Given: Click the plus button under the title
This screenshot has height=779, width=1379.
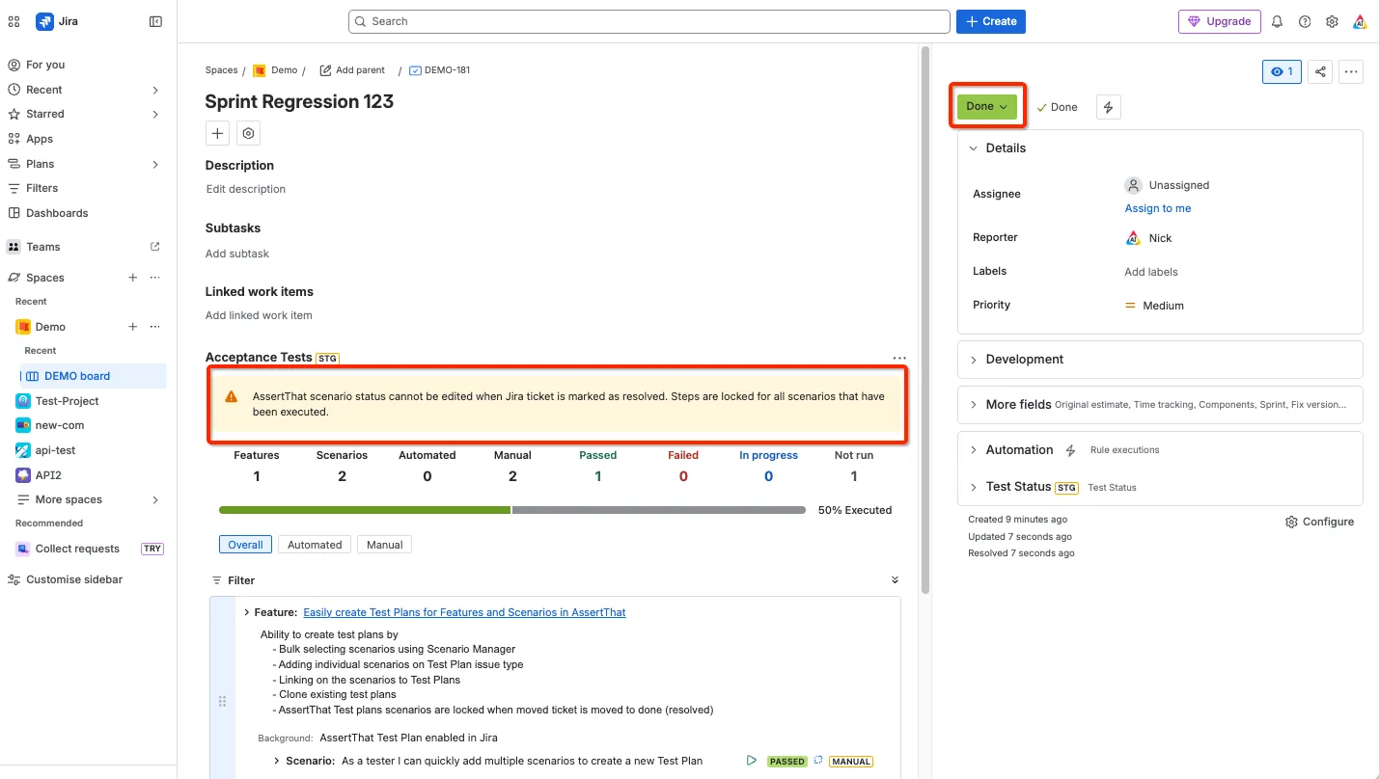Looking at the screenshot, I should pos(217,133).
